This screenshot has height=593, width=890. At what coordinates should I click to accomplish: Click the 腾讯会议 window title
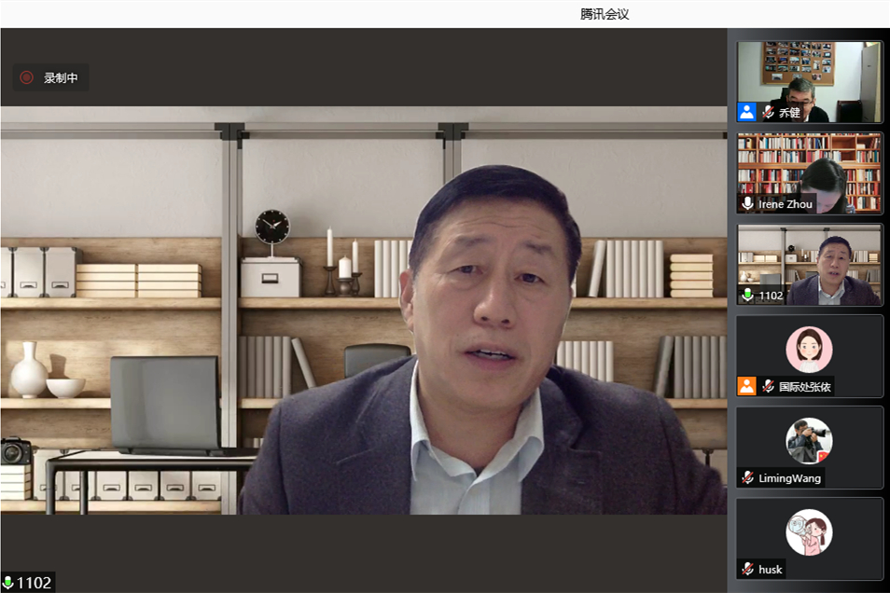coord(605,14)
